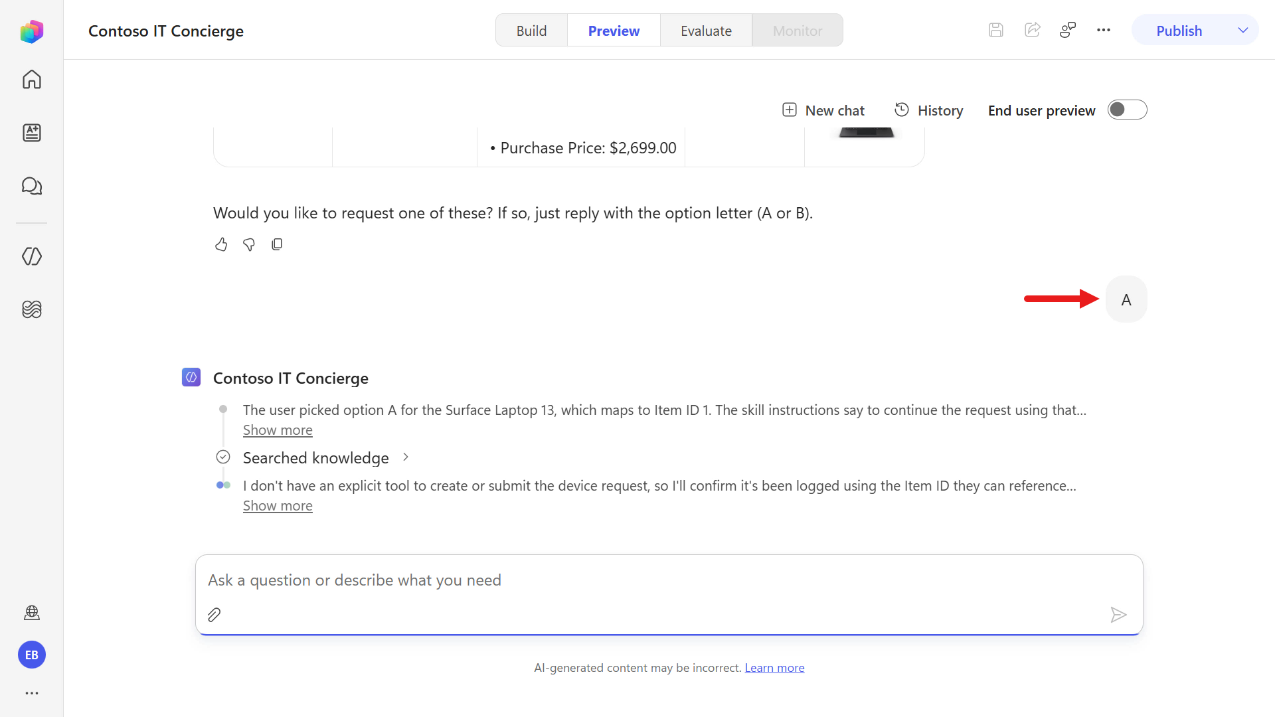Open the agents code-slash icon in sidebar
1275x717 pixels.
coord(31,256)
